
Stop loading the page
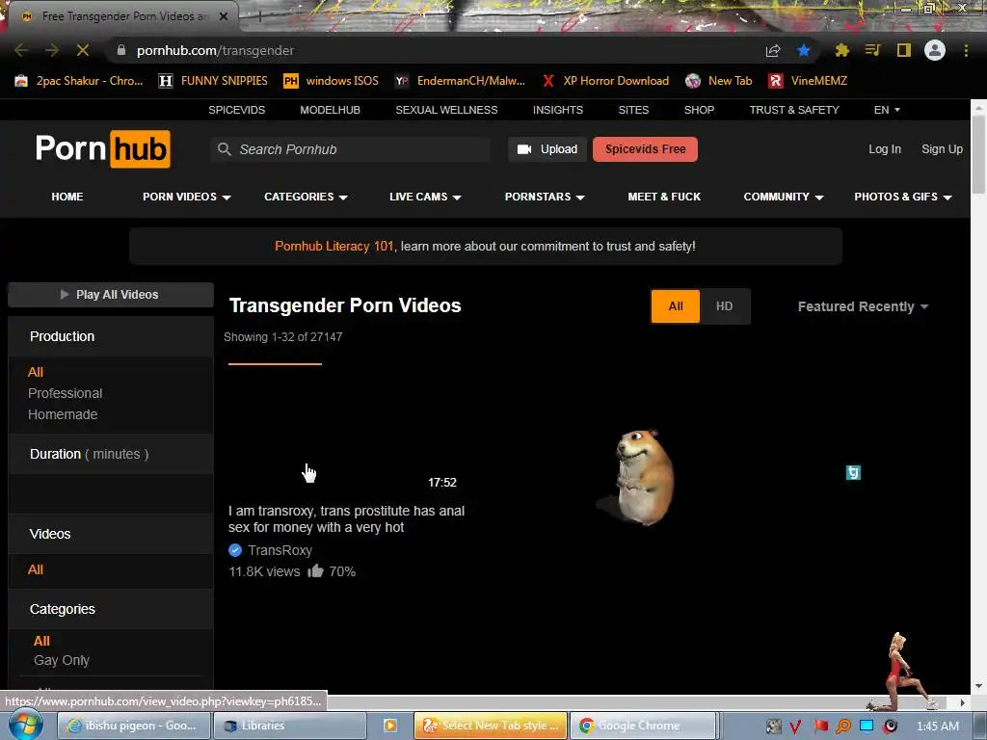point(83,50)
